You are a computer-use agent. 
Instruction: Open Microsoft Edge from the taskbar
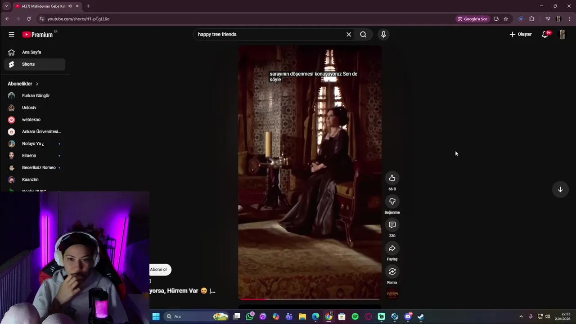pos(315,316)
